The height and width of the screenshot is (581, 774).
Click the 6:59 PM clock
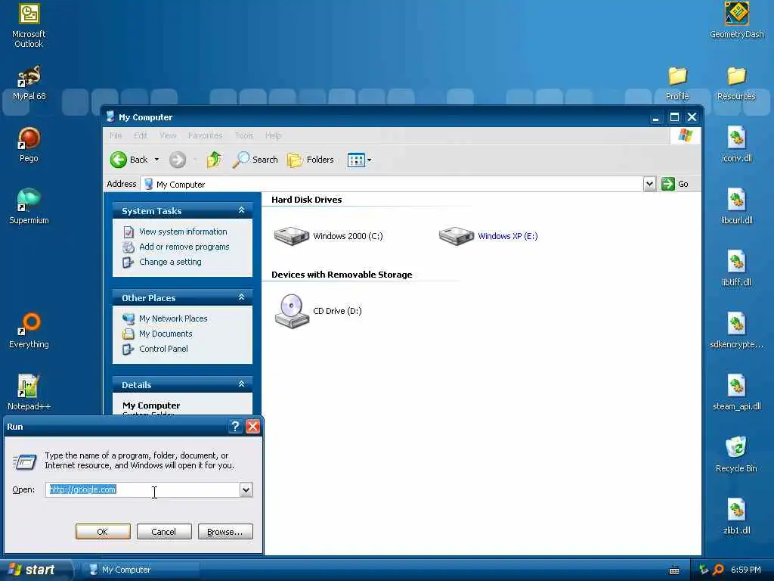tap(746, 570)
